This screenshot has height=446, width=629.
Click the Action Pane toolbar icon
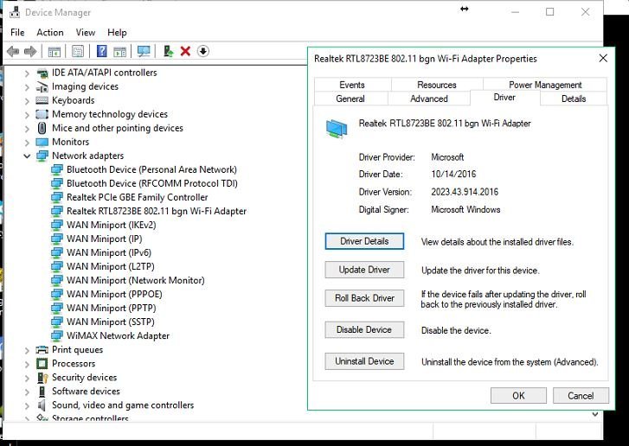[119, 51]
